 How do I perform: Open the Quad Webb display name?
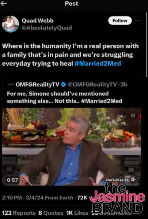38,21
